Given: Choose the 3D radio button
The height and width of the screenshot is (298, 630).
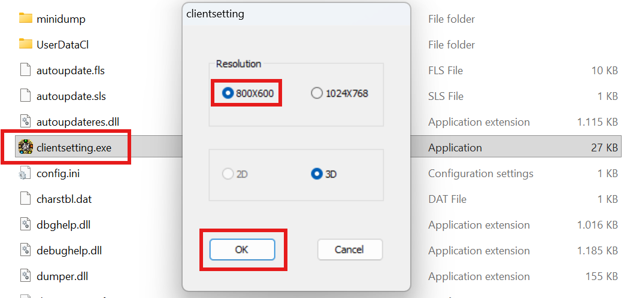Looking at the screenshot, I should pyautogui.click(x=316, y=174).
